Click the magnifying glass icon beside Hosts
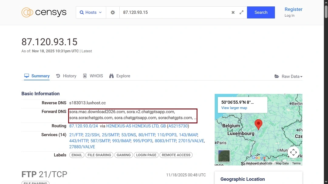 82,12
